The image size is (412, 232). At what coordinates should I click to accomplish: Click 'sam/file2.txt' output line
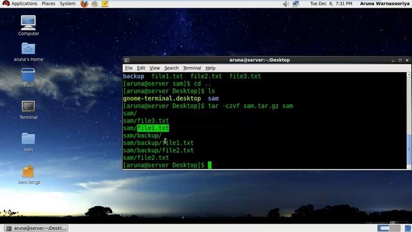[x=146, y=158]
